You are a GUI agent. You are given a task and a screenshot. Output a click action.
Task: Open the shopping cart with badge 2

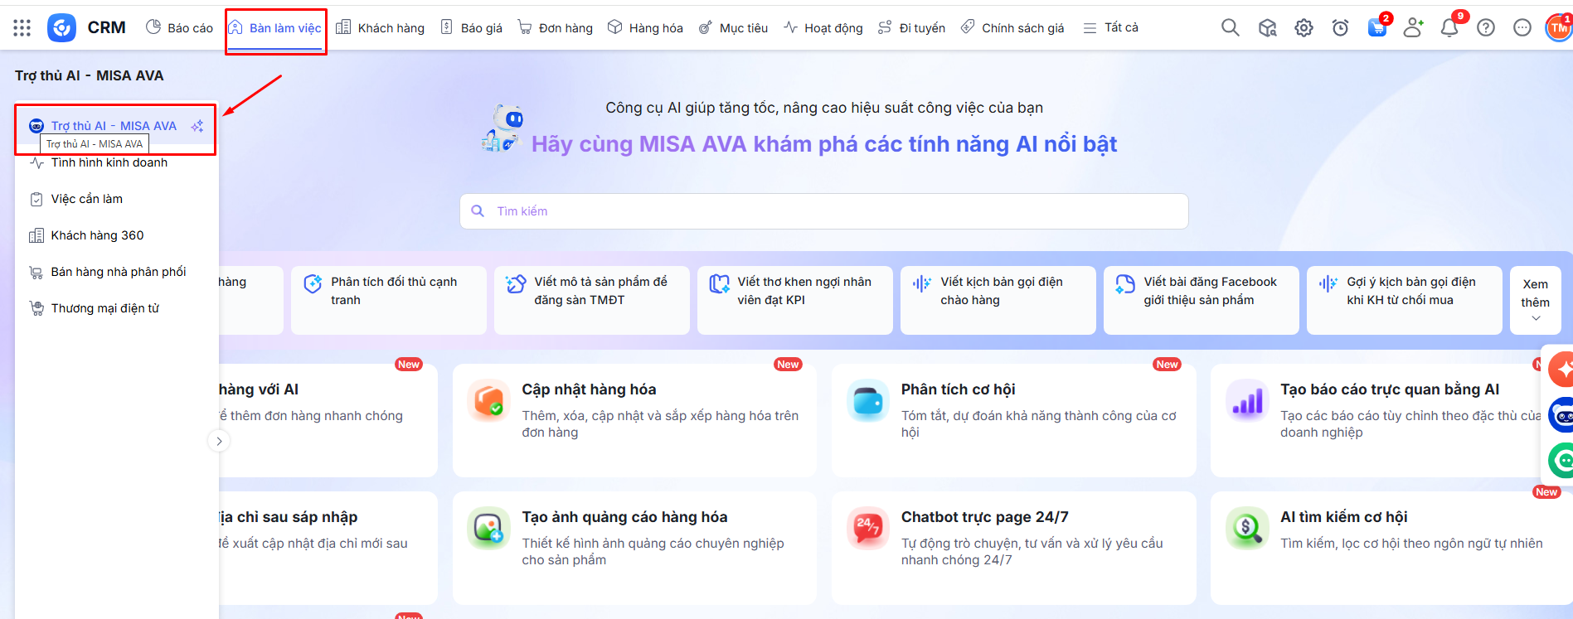coord(1376,28)
